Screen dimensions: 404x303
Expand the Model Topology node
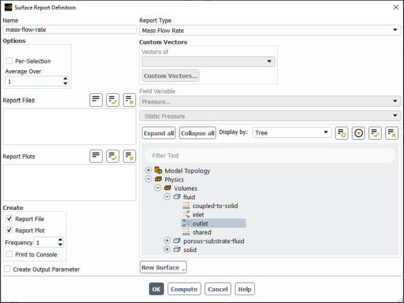pyautogui.click(x=149, y=170)
